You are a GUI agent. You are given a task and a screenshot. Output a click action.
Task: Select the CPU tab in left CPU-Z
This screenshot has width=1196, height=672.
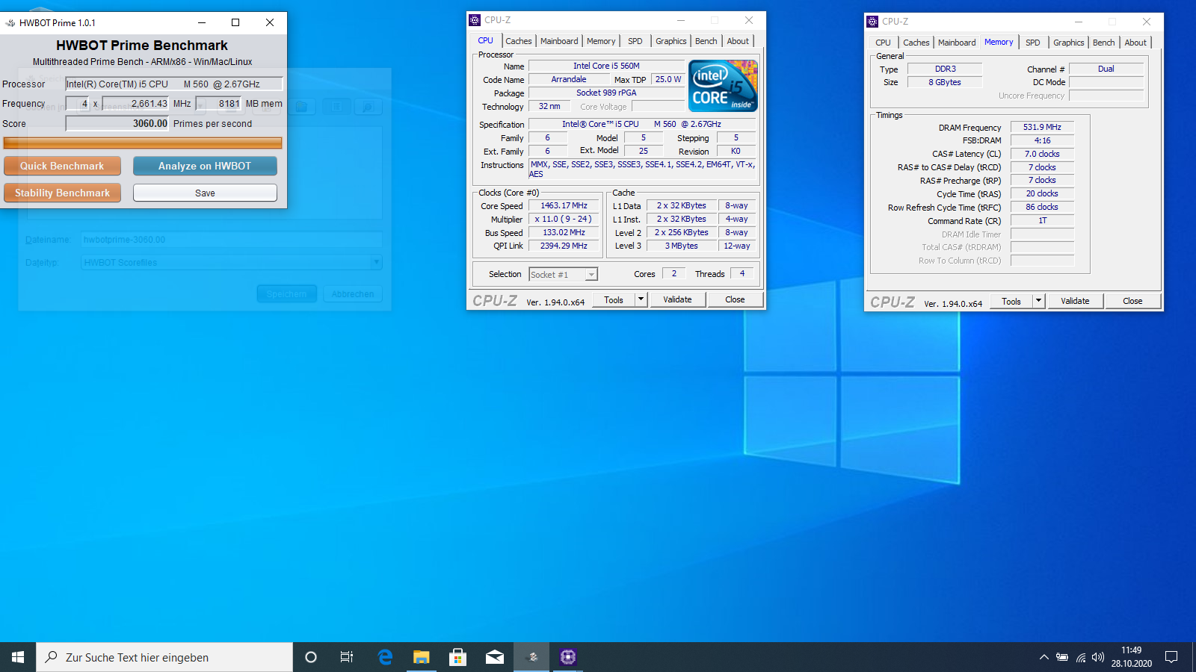(x=486, y=41)
